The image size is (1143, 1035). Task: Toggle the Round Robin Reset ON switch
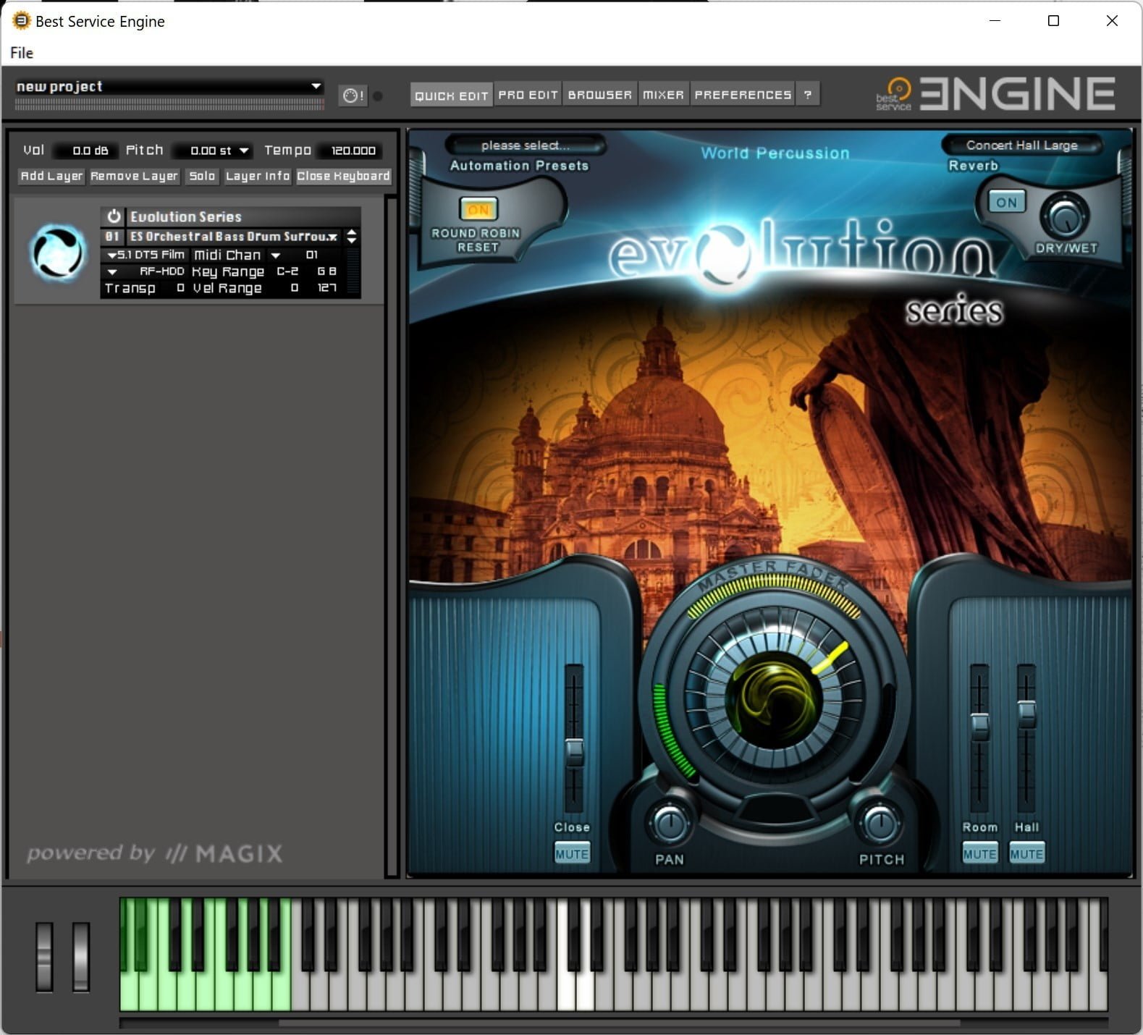(x=478, y=210)
